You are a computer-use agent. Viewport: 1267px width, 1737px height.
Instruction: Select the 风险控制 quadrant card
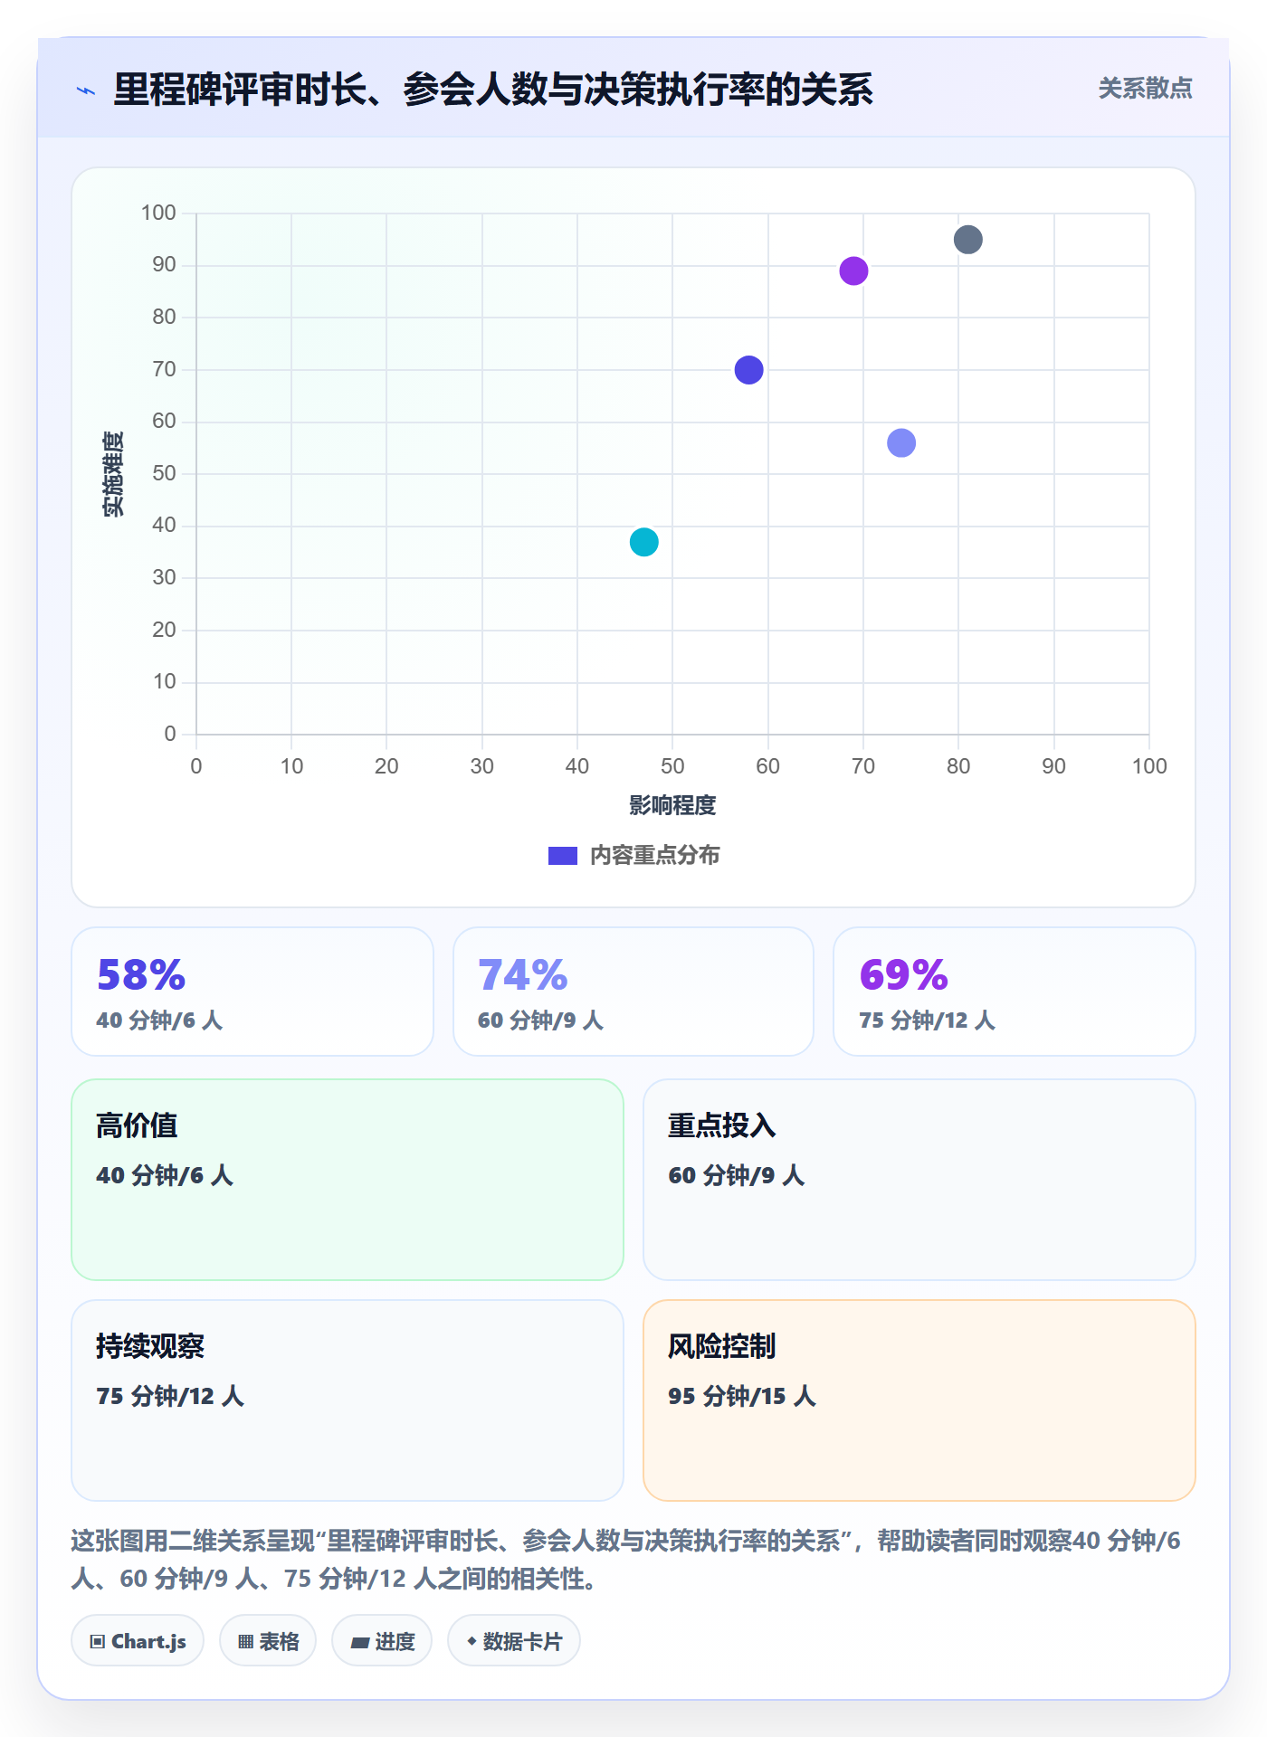[x=919, y=1400]
